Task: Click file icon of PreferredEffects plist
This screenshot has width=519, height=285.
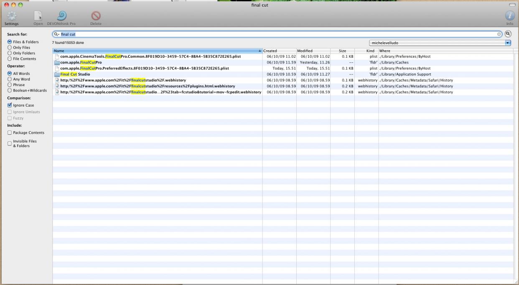Action: click(57, 68)
